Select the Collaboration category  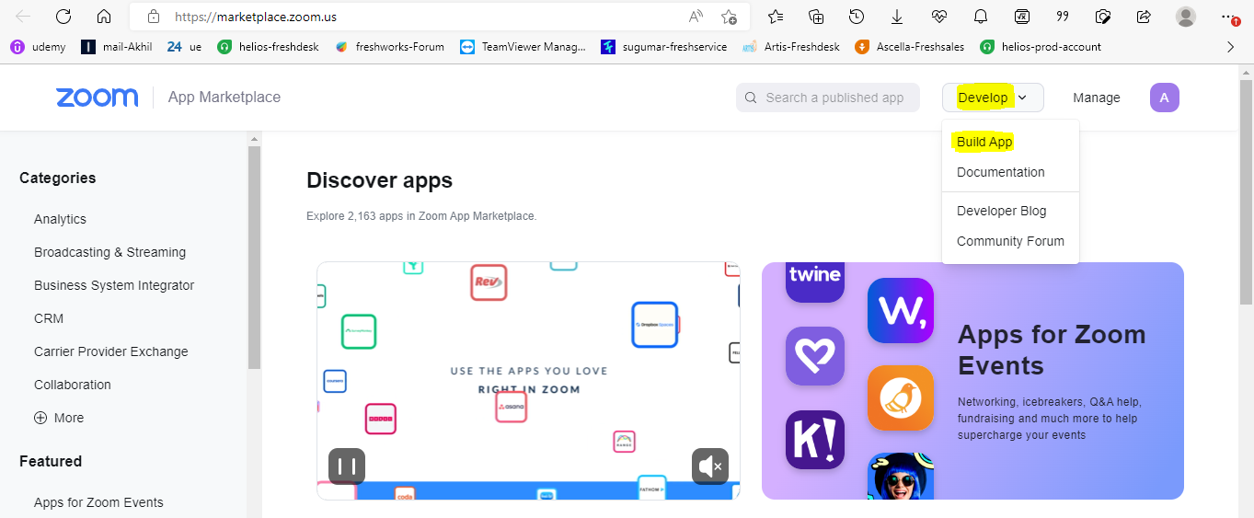(x=73, y=385)
